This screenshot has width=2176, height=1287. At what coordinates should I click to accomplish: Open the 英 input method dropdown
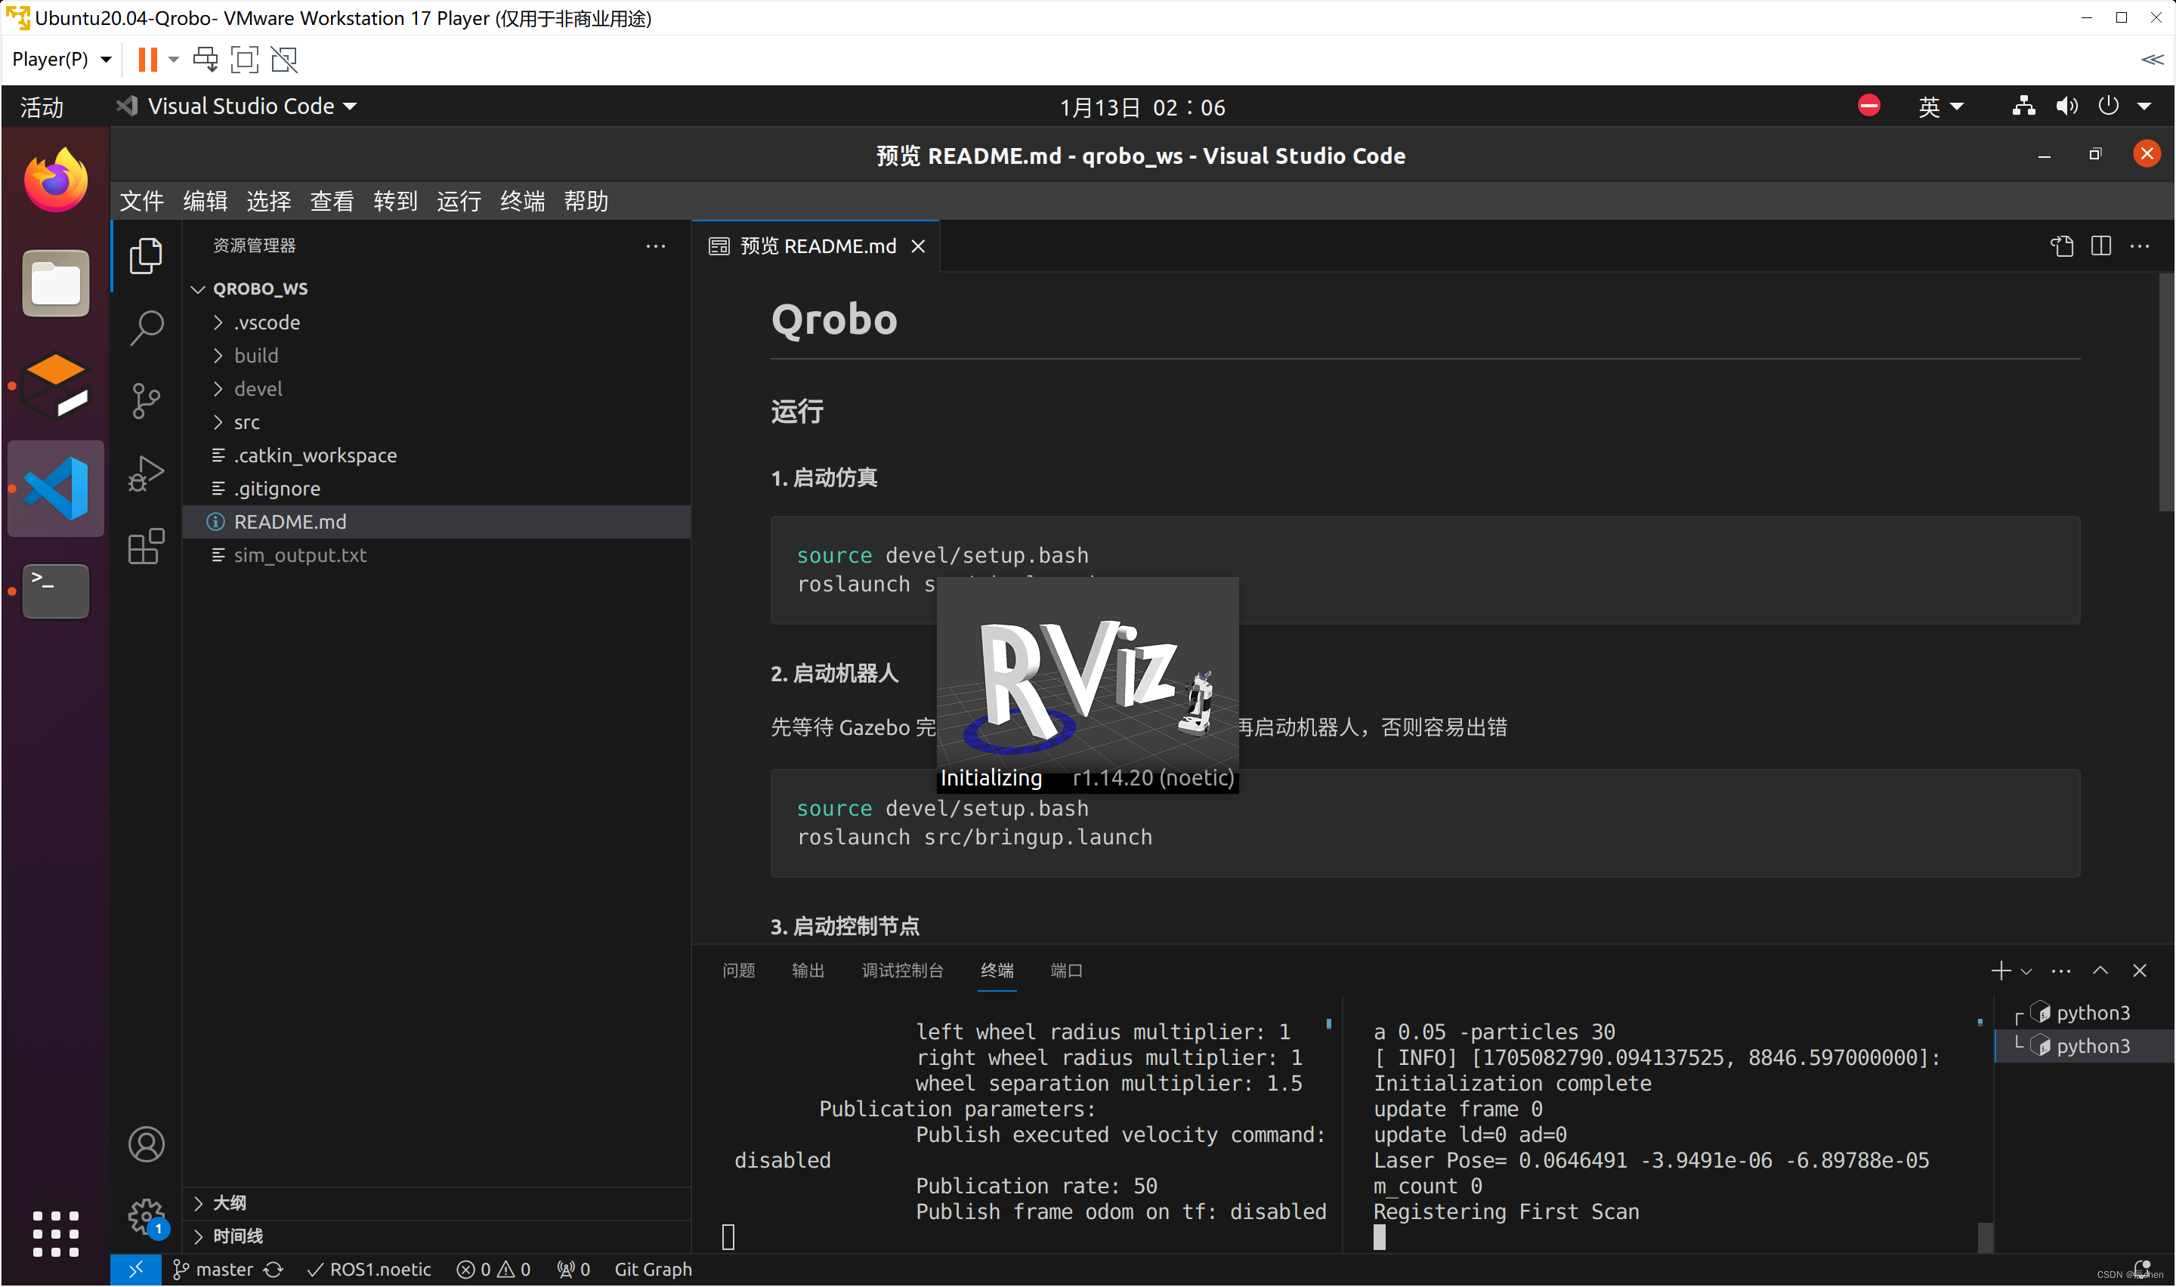[1940, 106]
